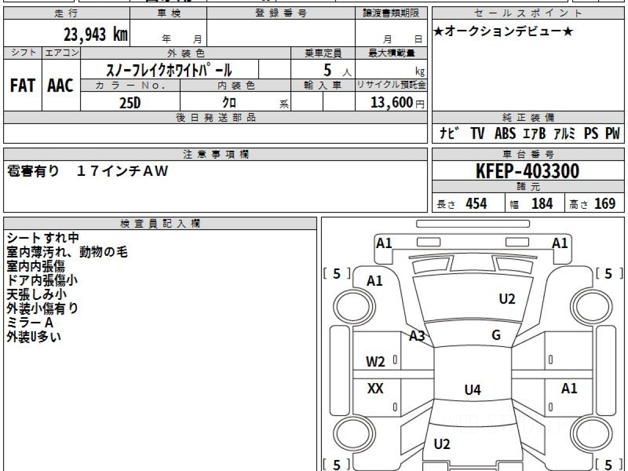
Task: Click the 外装U多い note line
Action: 34,337
